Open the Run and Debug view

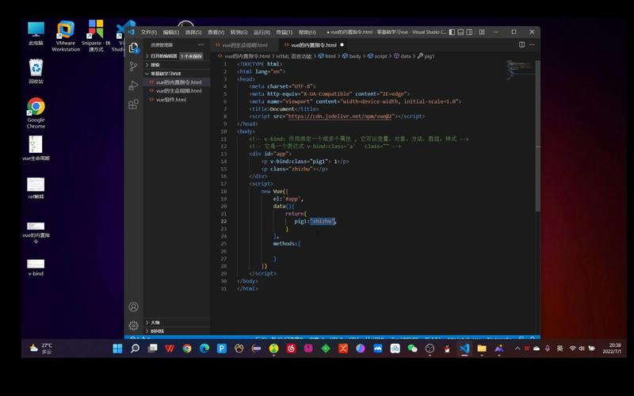tap(133, 86)
